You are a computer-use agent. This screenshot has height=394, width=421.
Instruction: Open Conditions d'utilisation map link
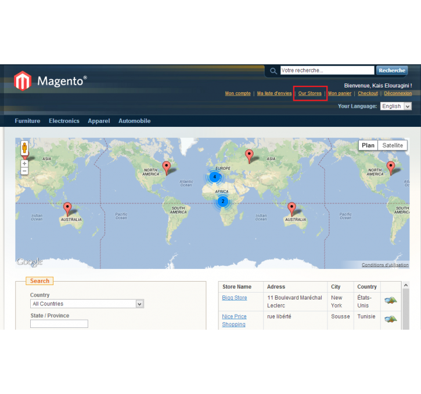point(385,265)
